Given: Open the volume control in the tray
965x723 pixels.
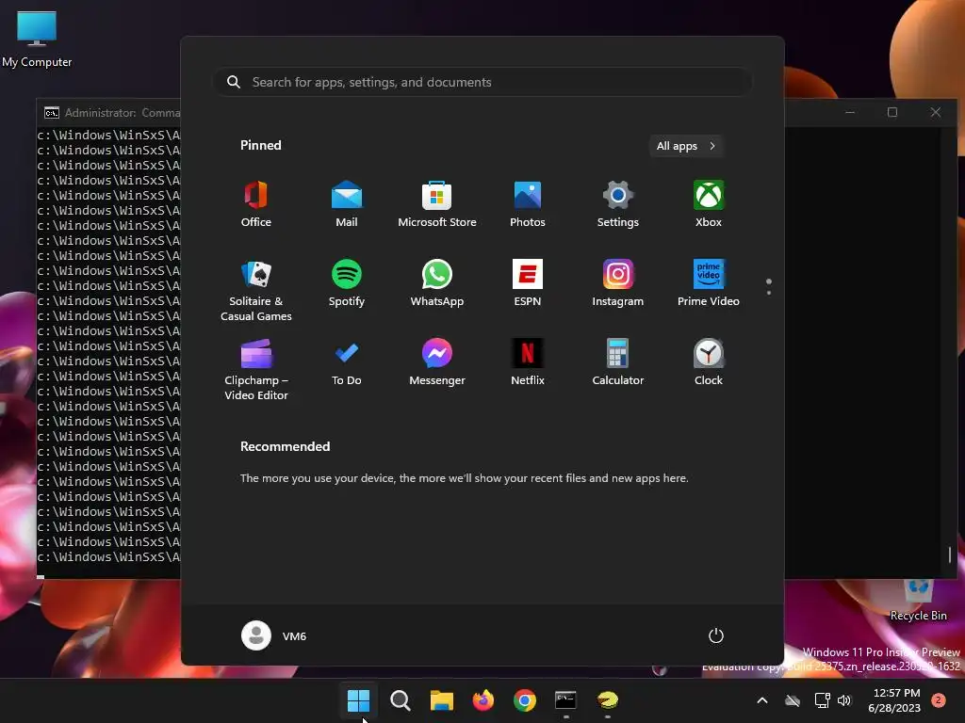Looking at the screenshot, I should tap(844, 700).
